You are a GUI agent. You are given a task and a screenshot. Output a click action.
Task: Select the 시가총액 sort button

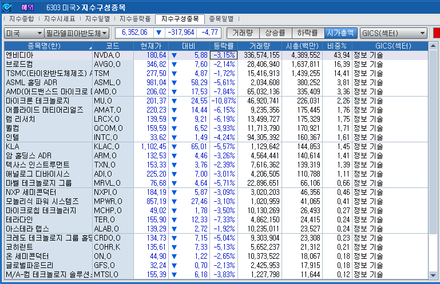[x=340, y=33]
